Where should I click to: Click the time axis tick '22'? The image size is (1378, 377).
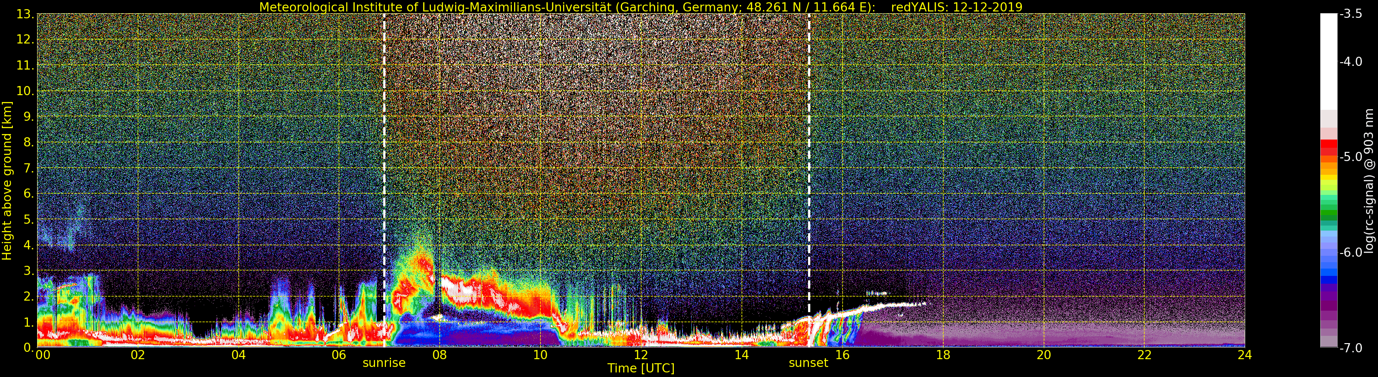click(x=1144, y=355)
